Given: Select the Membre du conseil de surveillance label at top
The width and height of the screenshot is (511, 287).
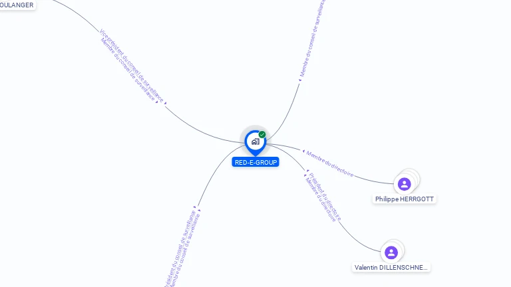Looking at the screenshot, I should click(312, 39).
